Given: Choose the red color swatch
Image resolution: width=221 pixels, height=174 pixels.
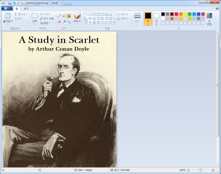Looking at the screenshot, I should point(176,14).
